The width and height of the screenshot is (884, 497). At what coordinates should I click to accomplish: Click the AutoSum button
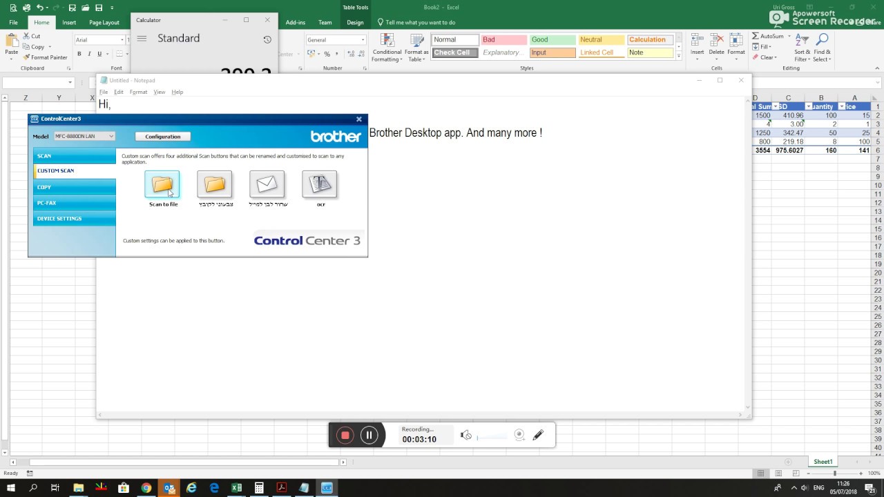coord(769,36)
